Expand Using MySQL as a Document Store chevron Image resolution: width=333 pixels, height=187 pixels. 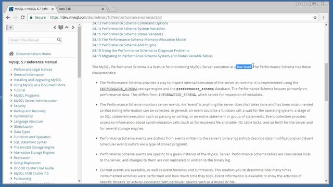pyautogui.click(x=11, y=85)
